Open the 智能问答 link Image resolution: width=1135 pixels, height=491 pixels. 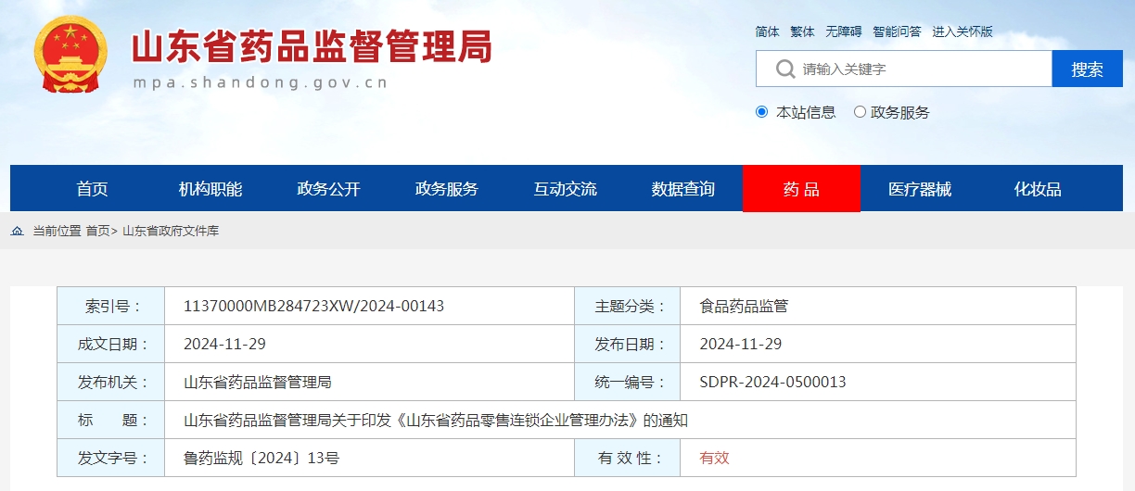pos(897,31)
